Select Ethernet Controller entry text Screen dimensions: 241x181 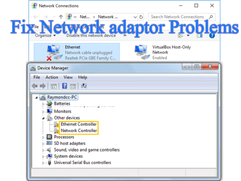pos(79,124)
